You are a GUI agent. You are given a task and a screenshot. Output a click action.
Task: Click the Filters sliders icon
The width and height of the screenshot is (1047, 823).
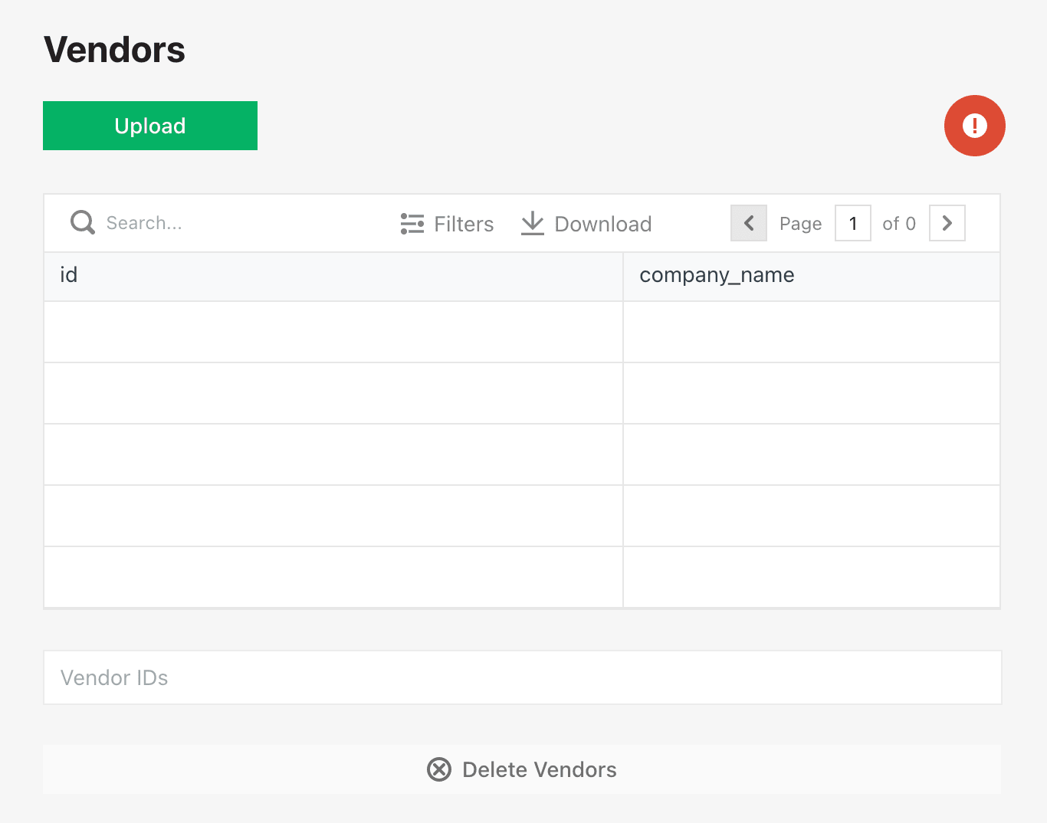[x=412, y=224]
